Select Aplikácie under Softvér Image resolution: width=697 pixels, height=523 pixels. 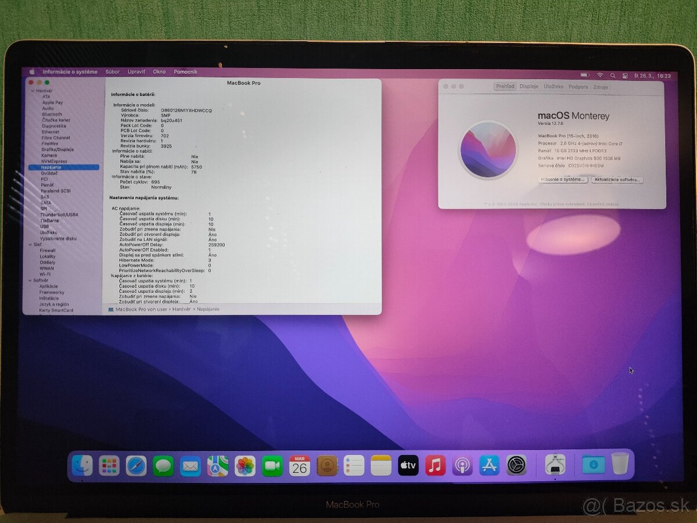48,286
